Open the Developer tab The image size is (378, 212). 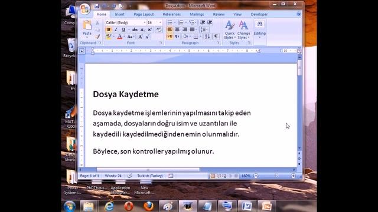click(259, 14)
